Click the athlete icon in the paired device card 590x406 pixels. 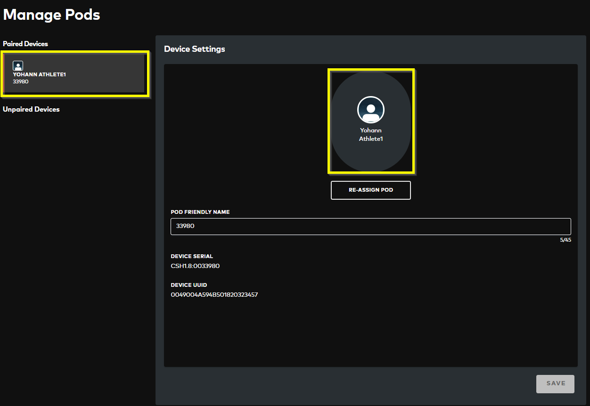tap(18, 66)
